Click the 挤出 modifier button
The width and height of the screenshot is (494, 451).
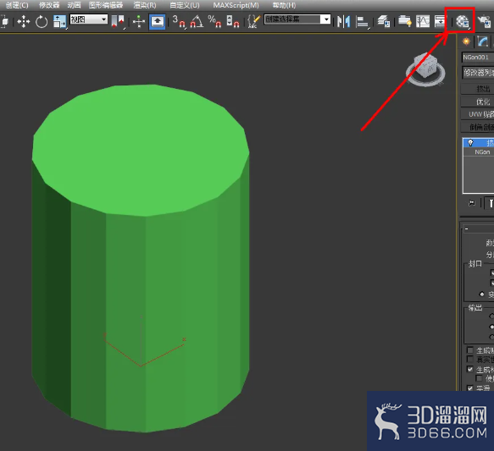(x=477, y=89)
